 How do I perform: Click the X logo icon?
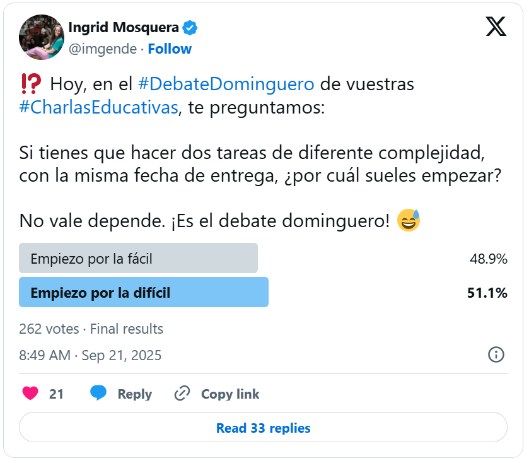pos(496,26)
